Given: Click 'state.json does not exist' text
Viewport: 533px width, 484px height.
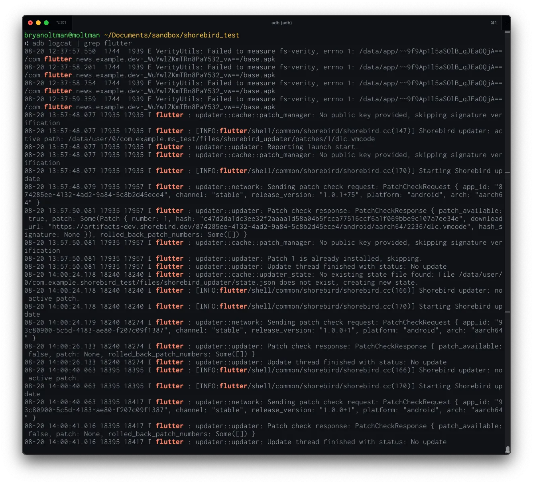Looking at the screenshot, I should [x=285, y=282].
